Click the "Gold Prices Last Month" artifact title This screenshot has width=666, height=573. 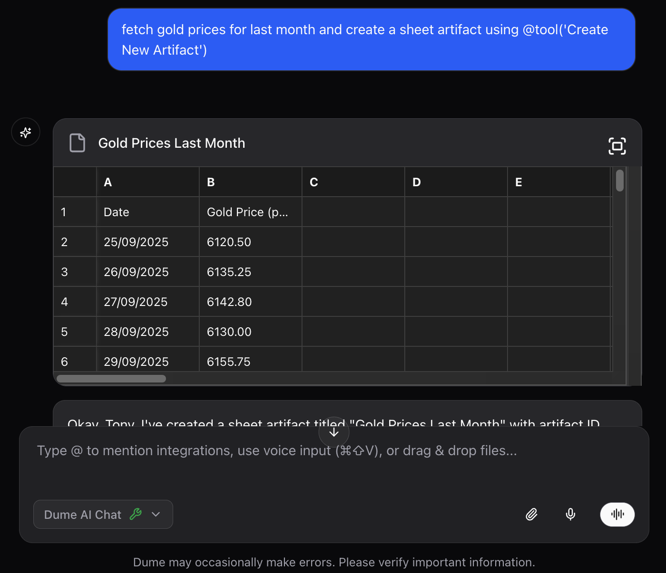(x=172, y=143)
